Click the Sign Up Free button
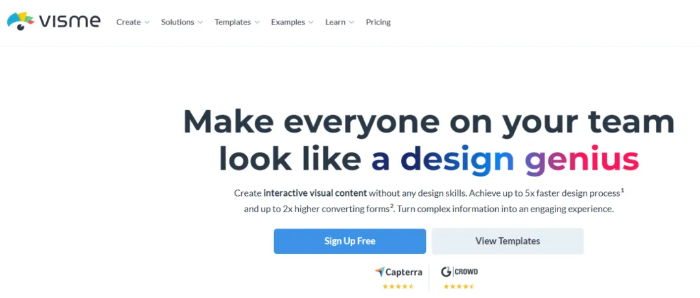The height and width of the screenshot is (298, 700). tap(349, 241)
